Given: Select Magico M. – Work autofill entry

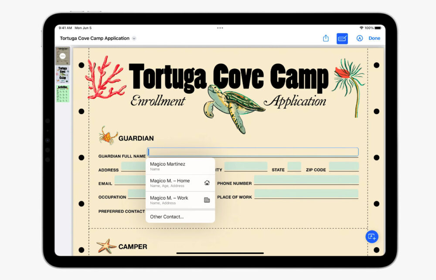Looking at the screenshot, I should click(x=174, y=200).
